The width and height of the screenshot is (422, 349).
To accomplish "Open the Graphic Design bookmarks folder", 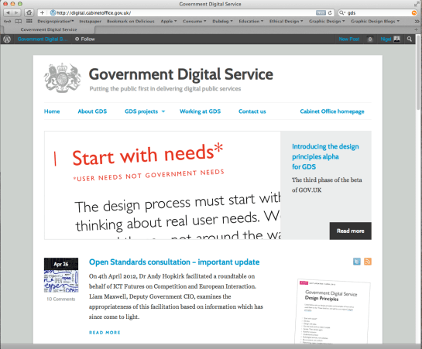I will click(x=327, y=21).
